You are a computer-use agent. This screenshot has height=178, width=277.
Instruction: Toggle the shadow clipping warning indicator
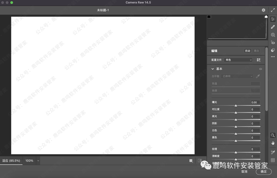pyautogui.click(x=209, y=17)
